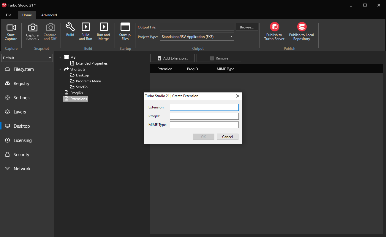Click Add Extension above the extensions list
Image resolution: width=386 pixels, height=237 pixels.
click(x=172, y=58)
